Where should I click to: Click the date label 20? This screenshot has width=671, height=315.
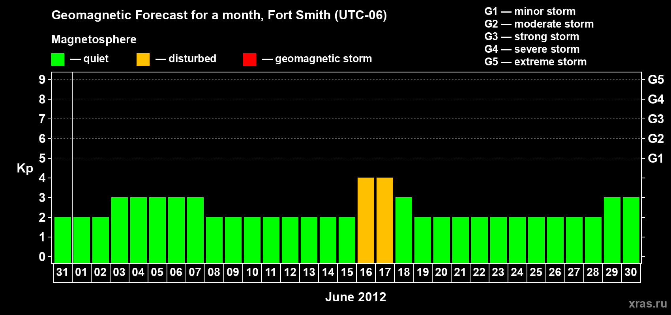click(441, 272)
